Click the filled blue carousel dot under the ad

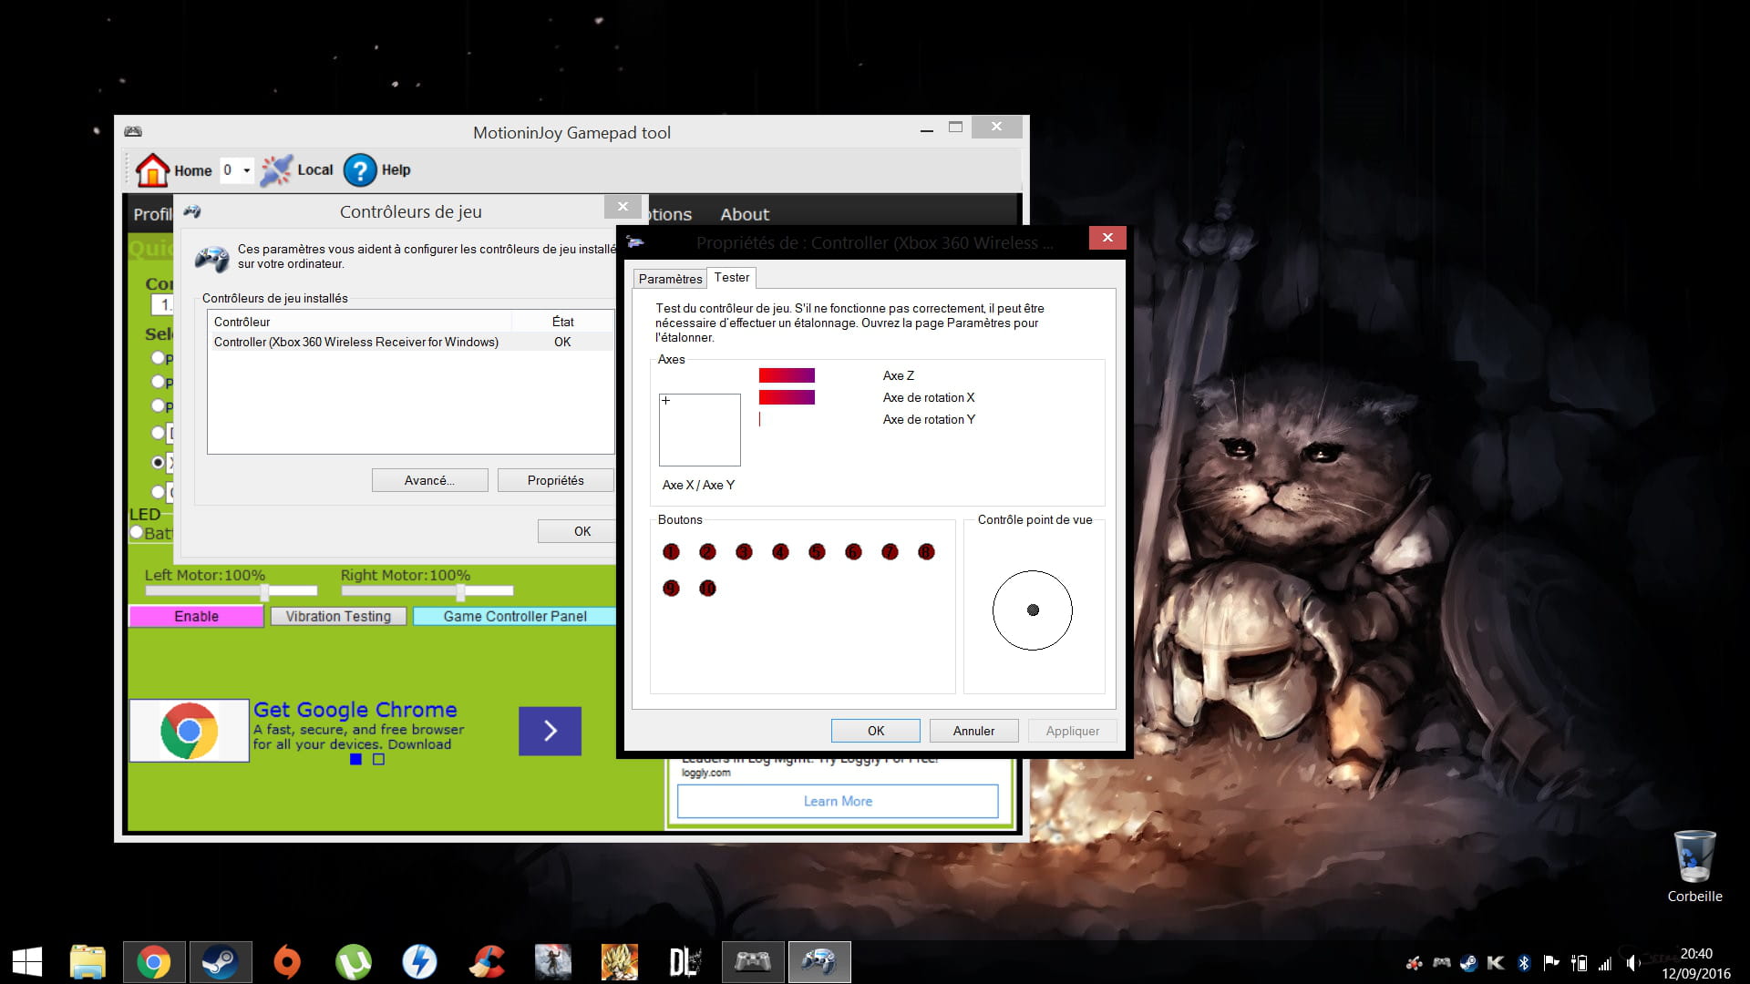(x=355, y=759)
